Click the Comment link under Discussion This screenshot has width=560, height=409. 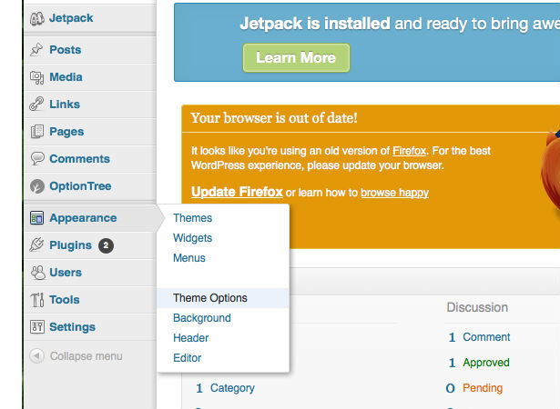click(x=486, y=337)
